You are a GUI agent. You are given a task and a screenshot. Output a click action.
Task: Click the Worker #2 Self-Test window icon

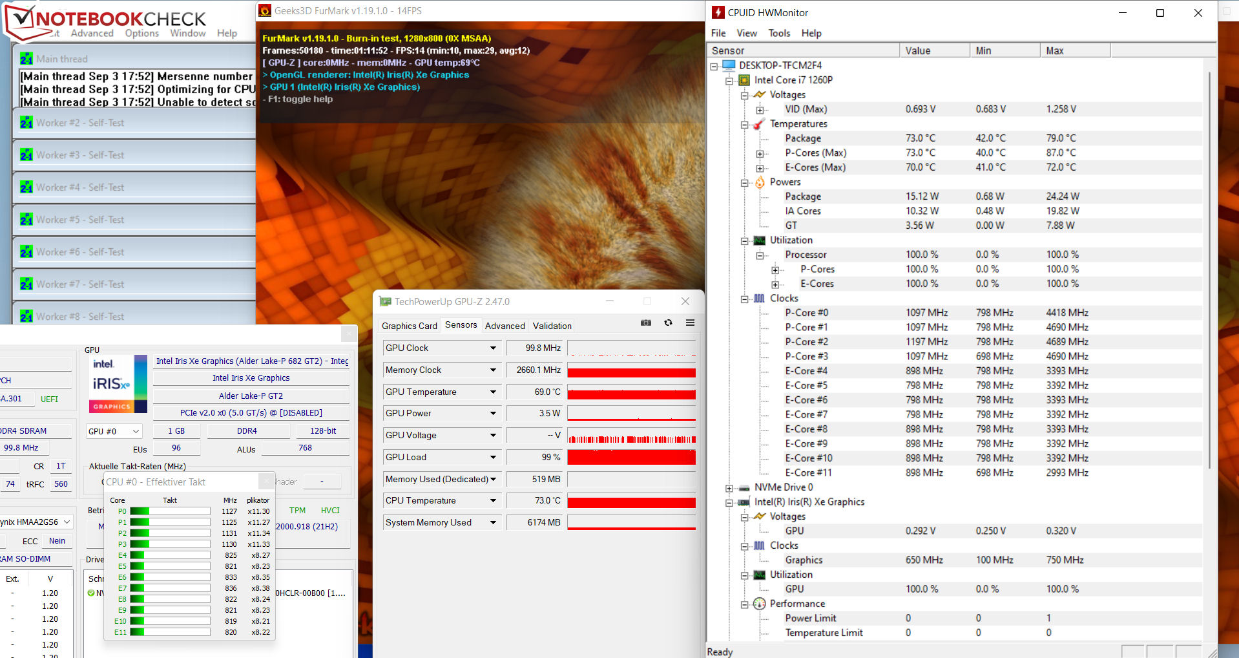pos(26,123)
